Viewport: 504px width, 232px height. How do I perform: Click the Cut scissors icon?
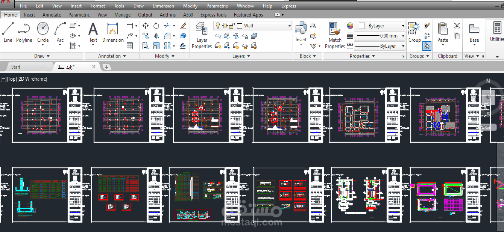tap(457, 26)
